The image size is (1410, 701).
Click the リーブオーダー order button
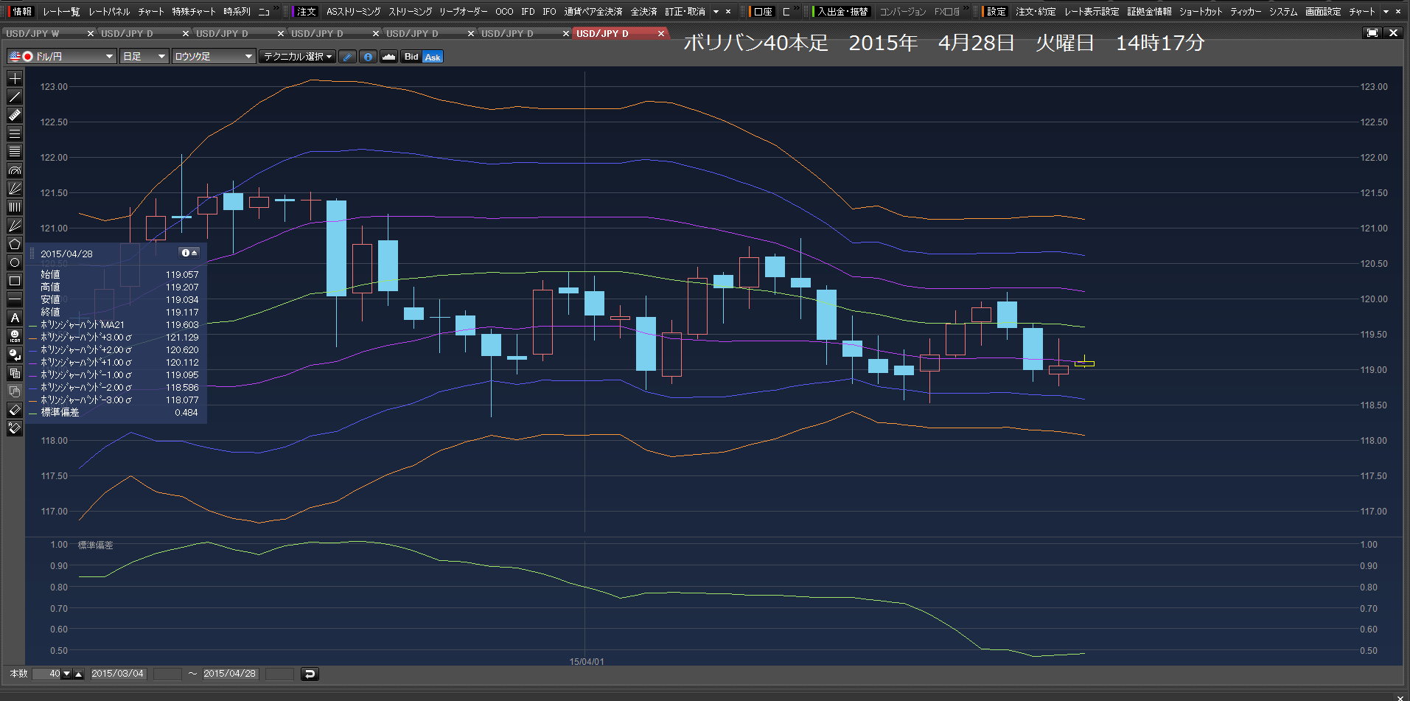[463, 12]
